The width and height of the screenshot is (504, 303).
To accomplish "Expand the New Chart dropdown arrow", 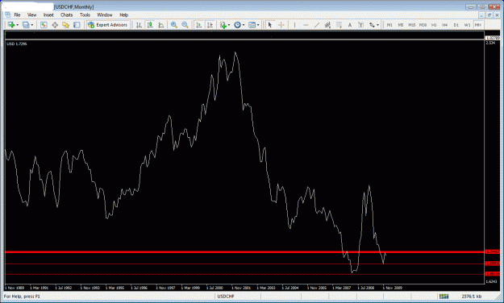I will [x=17, y=25].
